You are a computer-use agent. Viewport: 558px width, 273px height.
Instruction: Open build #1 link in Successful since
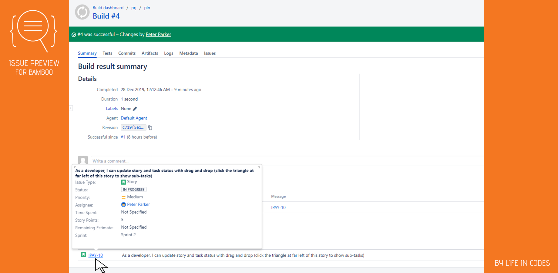123,137
